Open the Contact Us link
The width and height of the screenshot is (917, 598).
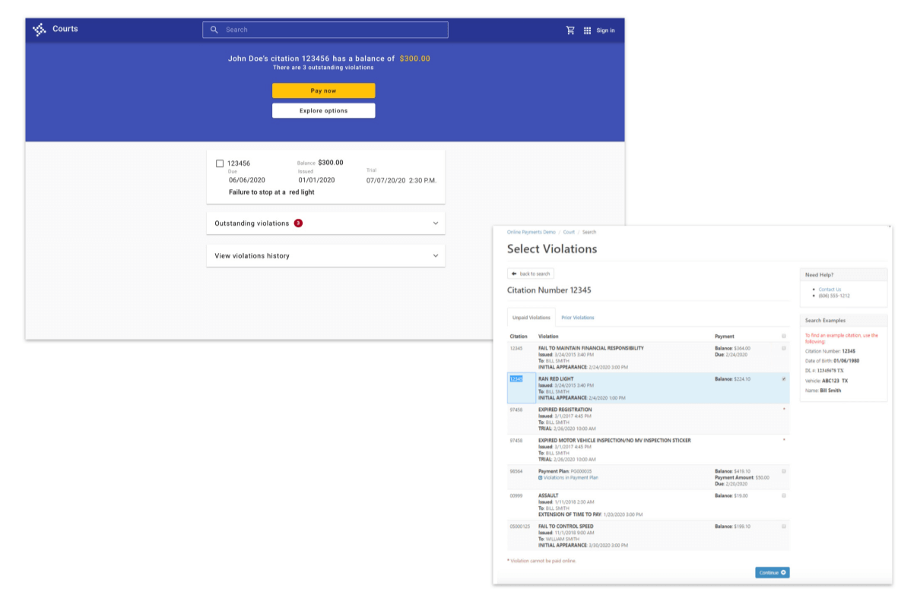pyautogui.click(x=830, y=290)
